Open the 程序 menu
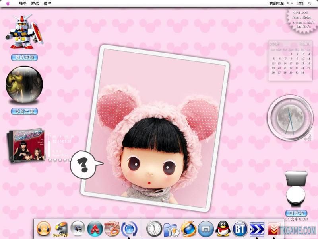The width and height of the screenshot is (318, 239). click(23, 4)
